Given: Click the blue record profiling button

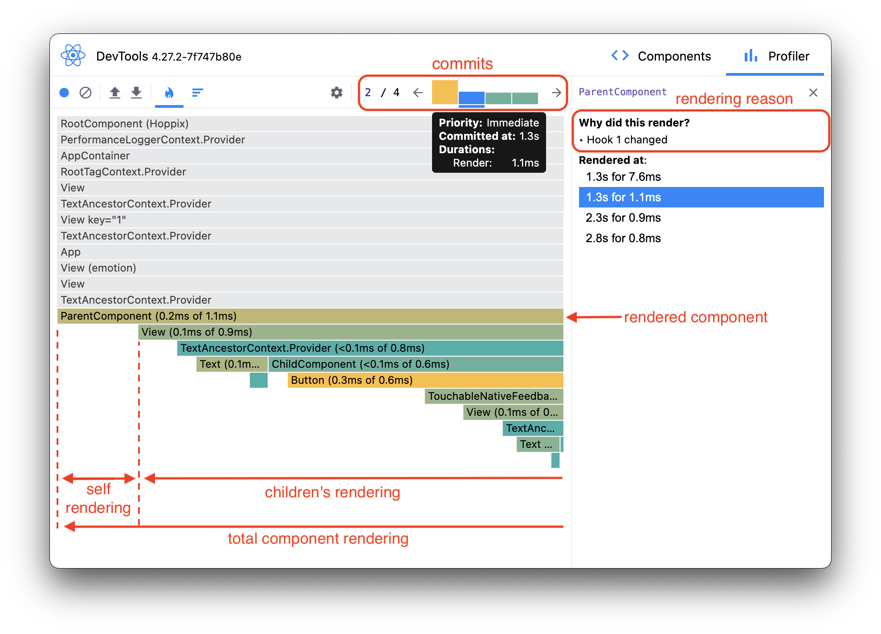Looking at the screenshot, I should click(64, 93).
